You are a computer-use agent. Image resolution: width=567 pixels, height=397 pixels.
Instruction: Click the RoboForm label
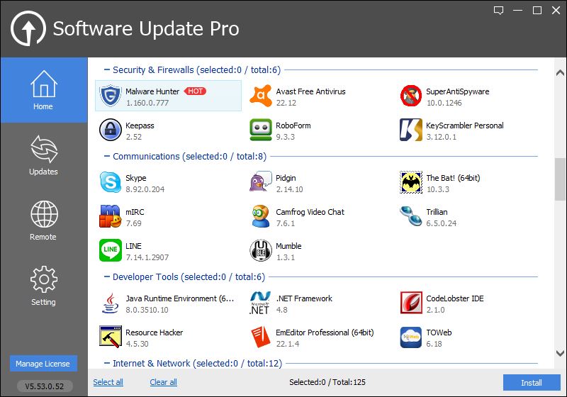click(x=293, y=125)
